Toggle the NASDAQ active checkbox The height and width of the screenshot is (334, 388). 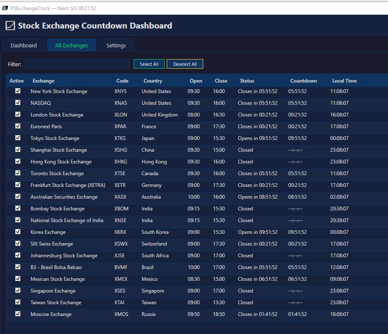click(18, 102)
